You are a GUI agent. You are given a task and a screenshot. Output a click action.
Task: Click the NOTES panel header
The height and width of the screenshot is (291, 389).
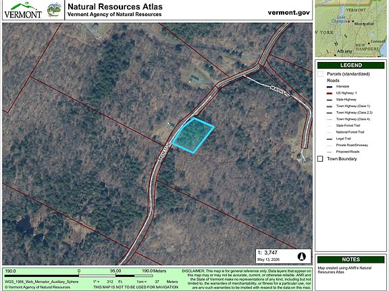(351, 259)
